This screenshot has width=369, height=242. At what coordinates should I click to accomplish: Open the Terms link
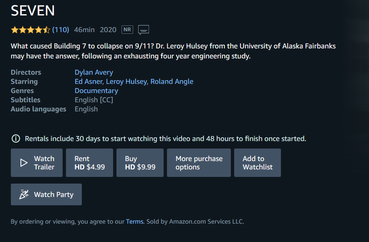(134, 222)
